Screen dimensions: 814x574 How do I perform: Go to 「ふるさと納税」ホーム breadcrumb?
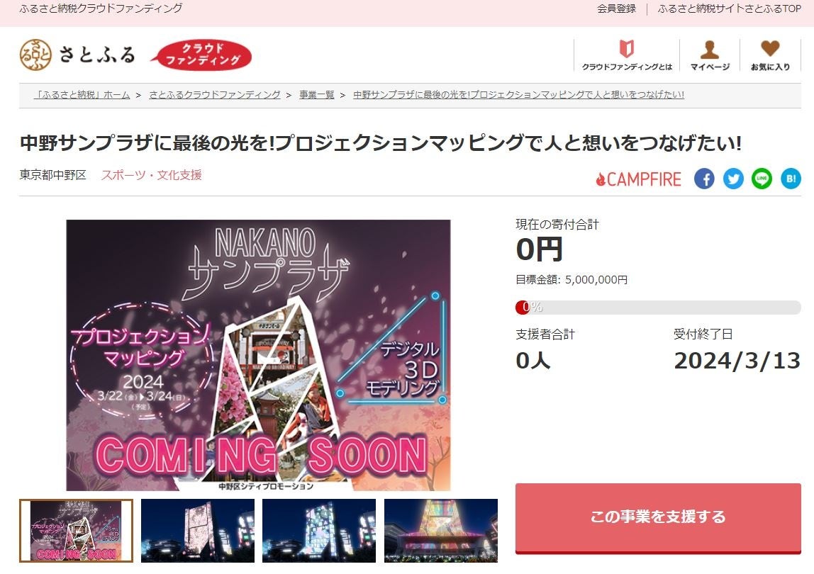pos(82,95)
